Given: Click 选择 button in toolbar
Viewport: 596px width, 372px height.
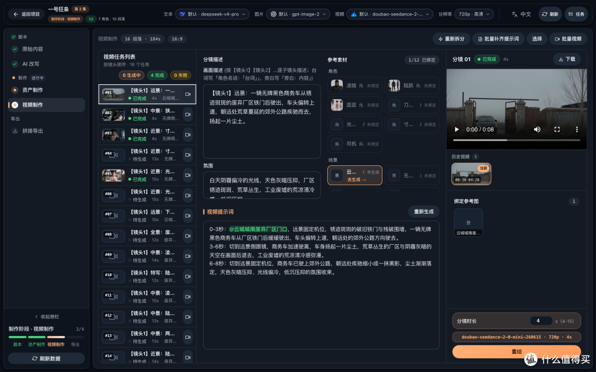Looking at the screenshot, I should (x=537, y=39).
